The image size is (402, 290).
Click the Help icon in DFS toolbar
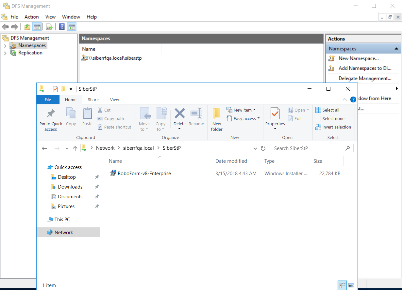[x=62, y=27]
